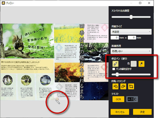Screen dimensions: 160x118
Task: Click the pen size slider handle
Action: [x=117, y=74]
